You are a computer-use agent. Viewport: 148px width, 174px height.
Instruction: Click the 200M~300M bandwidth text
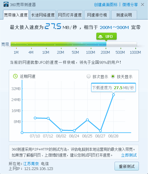coord(114,27)
